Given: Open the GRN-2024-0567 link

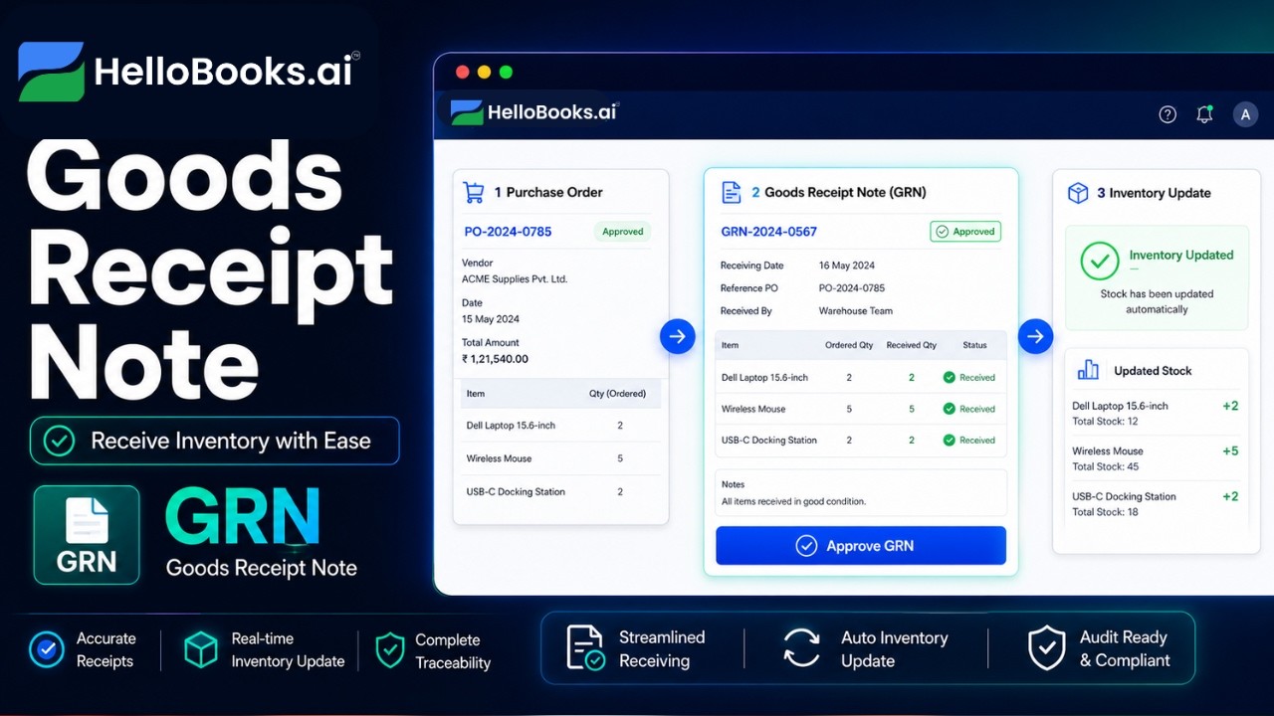Looking at the screenshot, I should pos(768,232).
